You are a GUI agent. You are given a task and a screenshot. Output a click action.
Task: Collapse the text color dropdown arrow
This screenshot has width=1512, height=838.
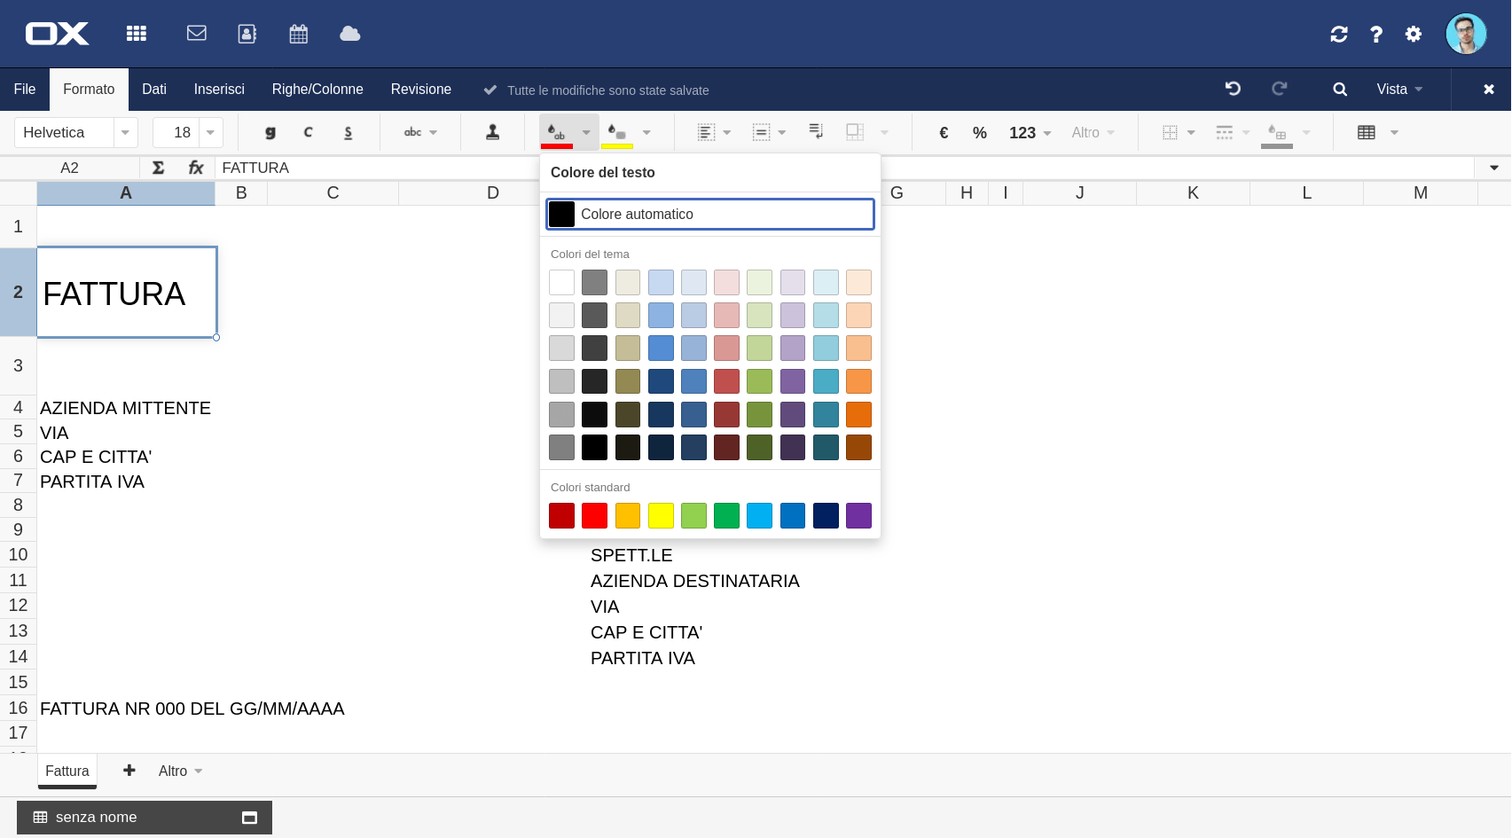(586, 132)
